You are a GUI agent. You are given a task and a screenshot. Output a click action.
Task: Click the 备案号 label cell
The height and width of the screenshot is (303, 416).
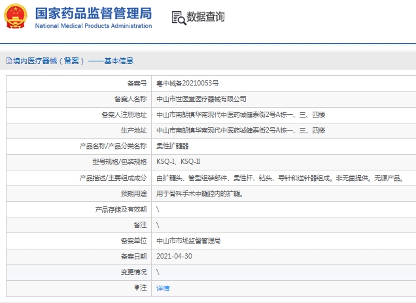coord(78,84)
